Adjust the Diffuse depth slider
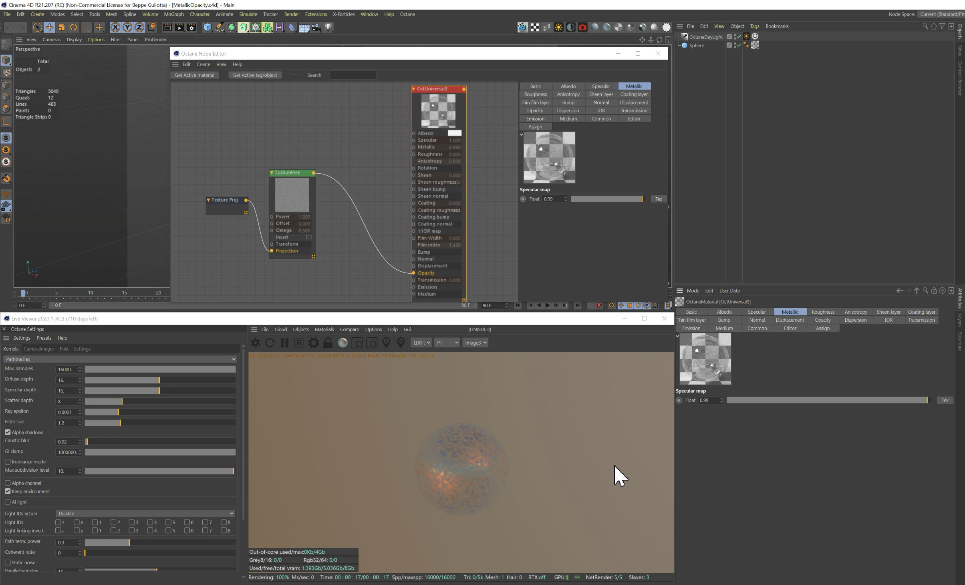965x585 pixels. (159, 380)
